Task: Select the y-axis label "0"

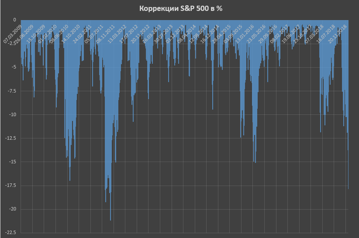Action: [x=15, y=20]
